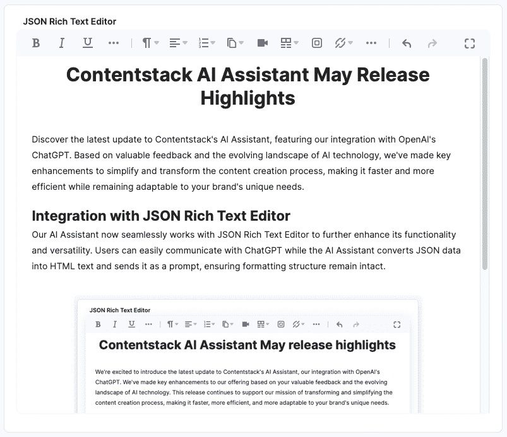Open the copy/paste assets dropdown
This screenshot has height=437, width=507.
(x=235, y=43)
